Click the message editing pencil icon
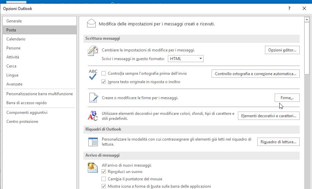 pyautogui.click(x=93, y=51)
